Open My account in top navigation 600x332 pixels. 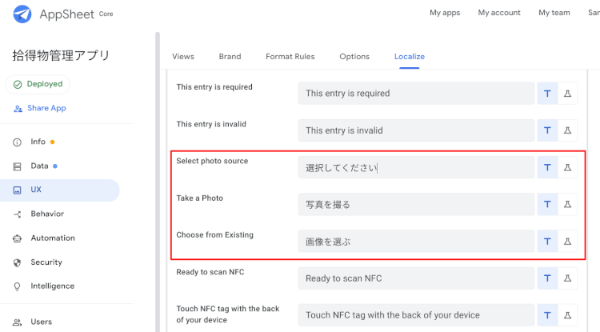(499, 13)
